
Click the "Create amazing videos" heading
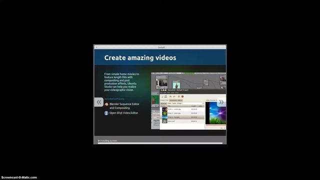point(140,58)
